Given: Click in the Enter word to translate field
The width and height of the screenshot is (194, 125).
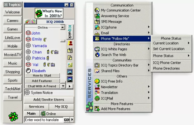Looking at the screenshot, I should click(44, 120).
